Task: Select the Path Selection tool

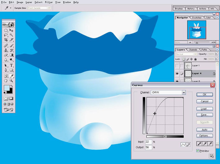Action: [6, 65]
